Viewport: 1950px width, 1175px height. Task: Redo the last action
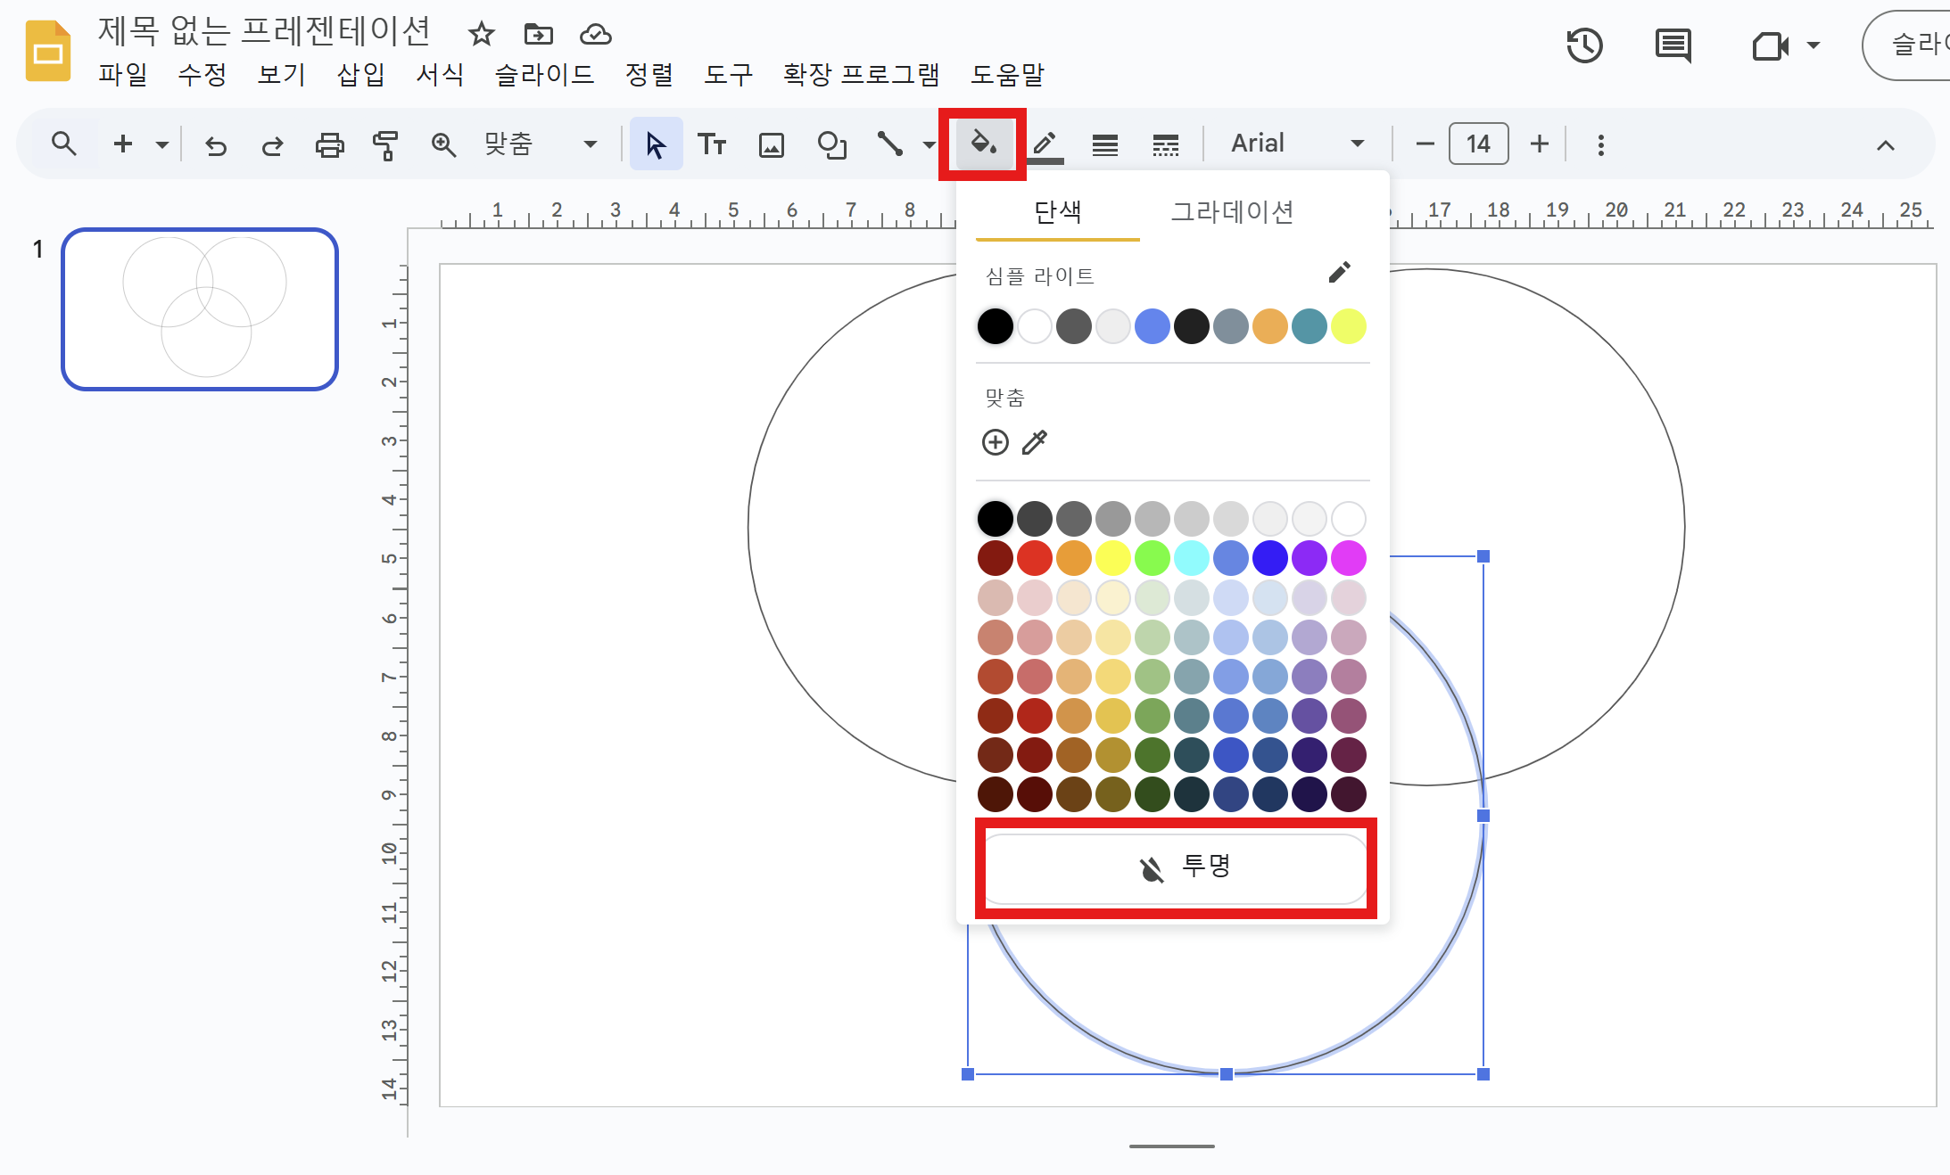tap(272, 144)
